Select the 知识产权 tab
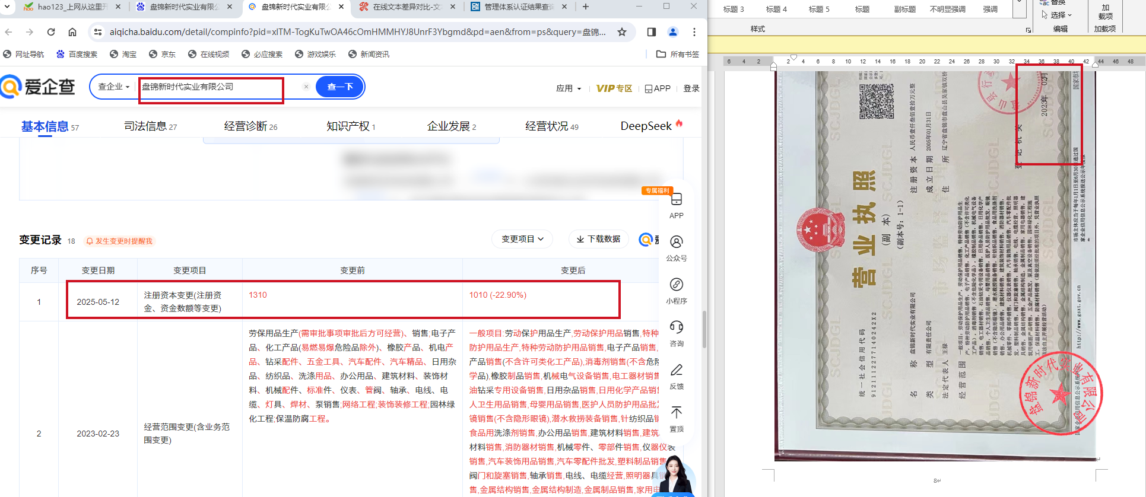 point(351,126)
